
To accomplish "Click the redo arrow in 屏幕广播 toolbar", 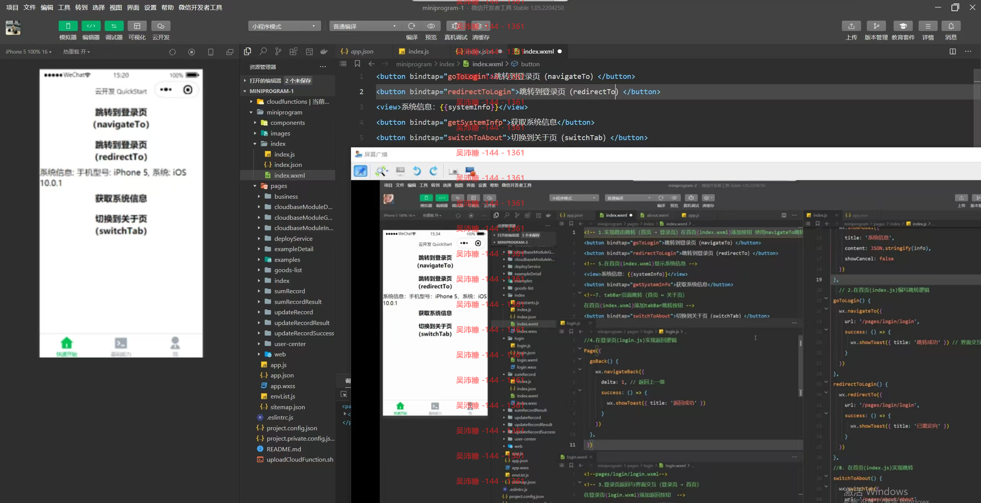I will (x=433, y=171).
